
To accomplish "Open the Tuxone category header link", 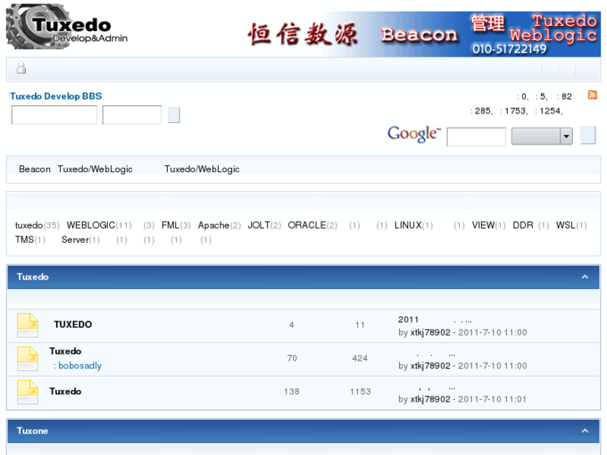I will [x=32, y=431].
